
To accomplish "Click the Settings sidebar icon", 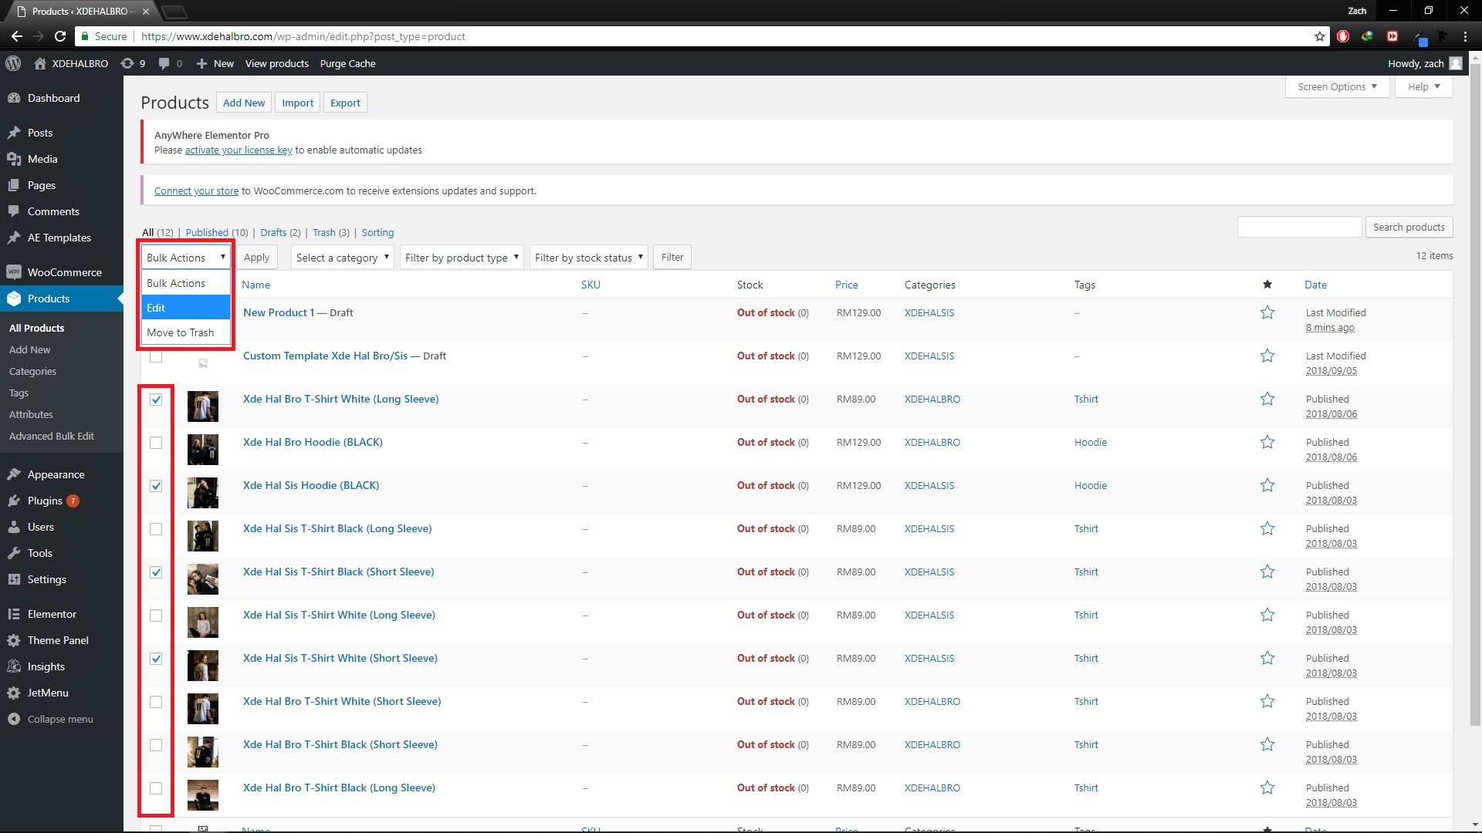I will (x=14, y=579).
